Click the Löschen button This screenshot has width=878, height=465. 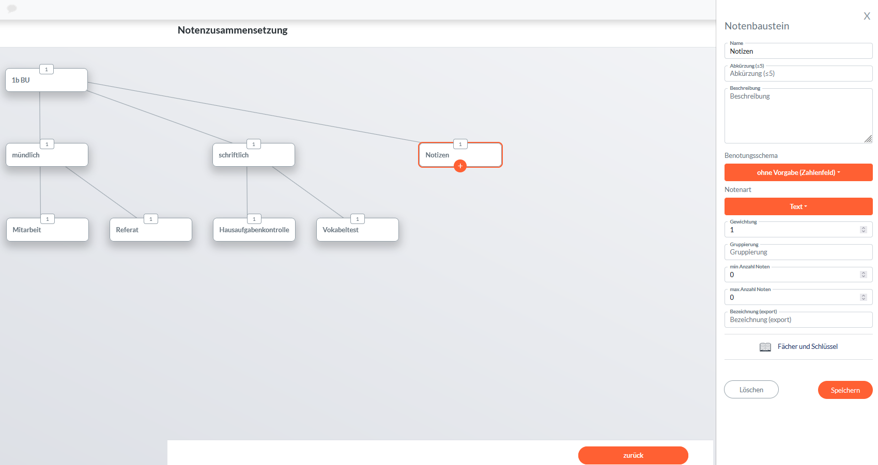click(x=751, y=390)
